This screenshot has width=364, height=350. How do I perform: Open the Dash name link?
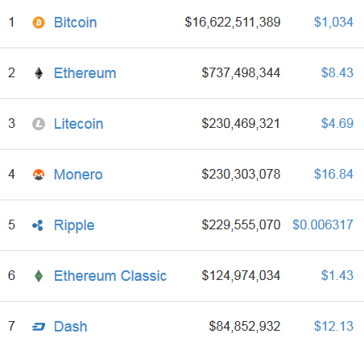click(71, 327)
